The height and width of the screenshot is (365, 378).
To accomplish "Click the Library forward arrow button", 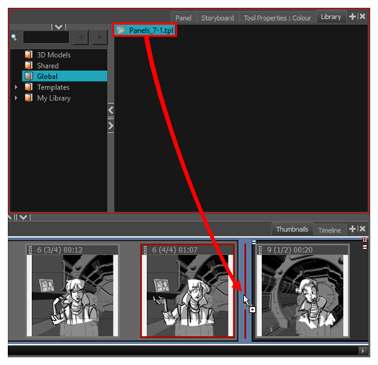I will click(x=100, y=37).
